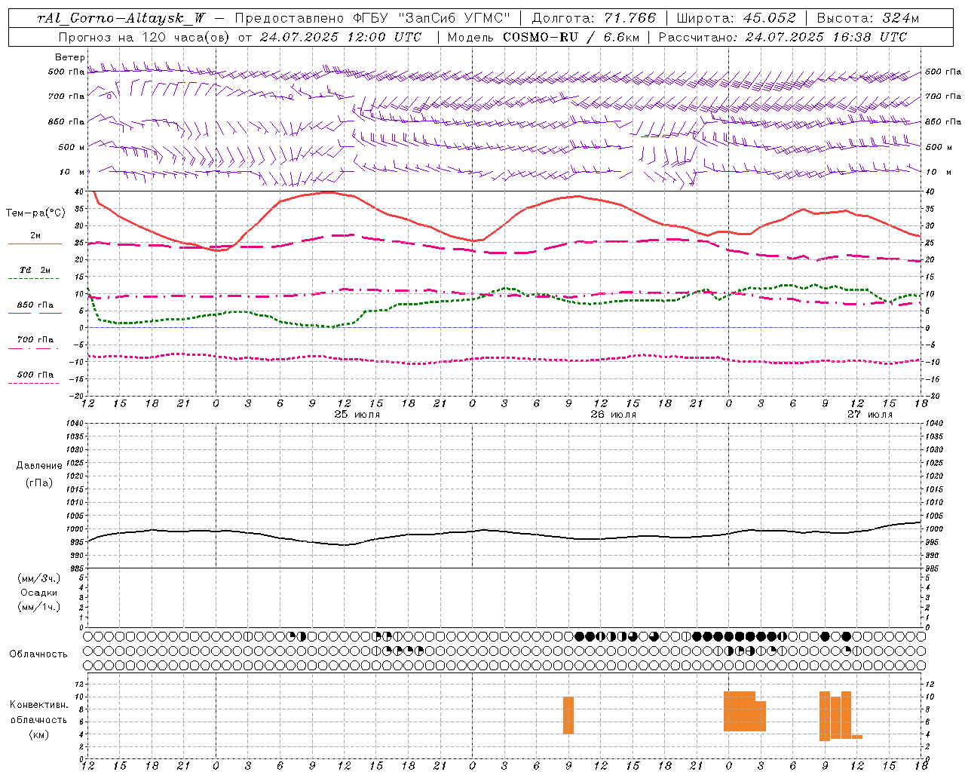Click the orange convective bar on 26 июля
The width and height of the screenshot is (965, 772).
(568, 715)
